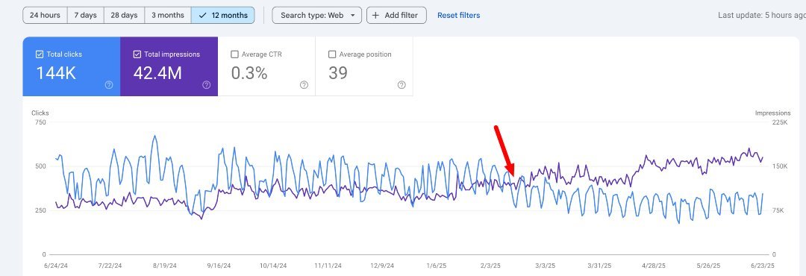Select the 24 hours date range
Image resolution: width=806 pixels, height=276 pixels.
45,16
